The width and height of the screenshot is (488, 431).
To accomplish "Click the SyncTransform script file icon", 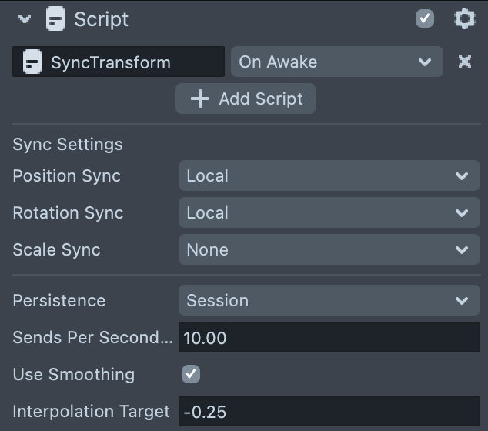I will pos(32,62).
